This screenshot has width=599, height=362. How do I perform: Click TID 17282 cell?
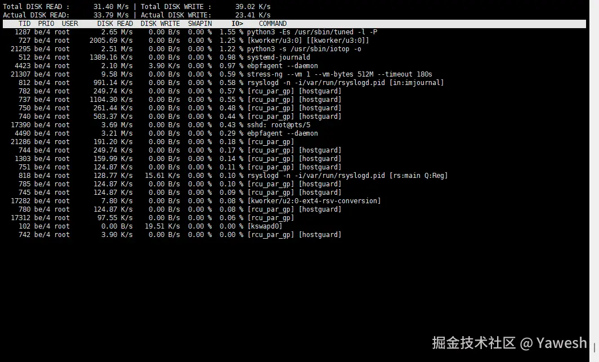pyautogui.click(x=21, y=201)
